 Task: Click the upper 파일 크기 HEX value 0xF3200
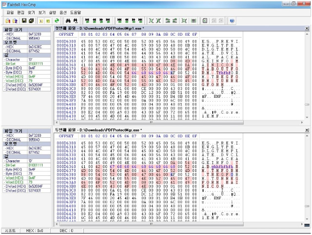tap(35, 34)
